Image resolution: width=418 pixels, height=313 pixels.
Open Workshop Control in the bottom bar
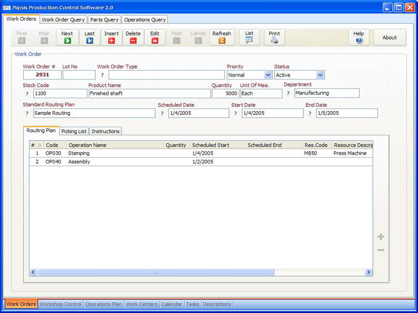point(60,304)
